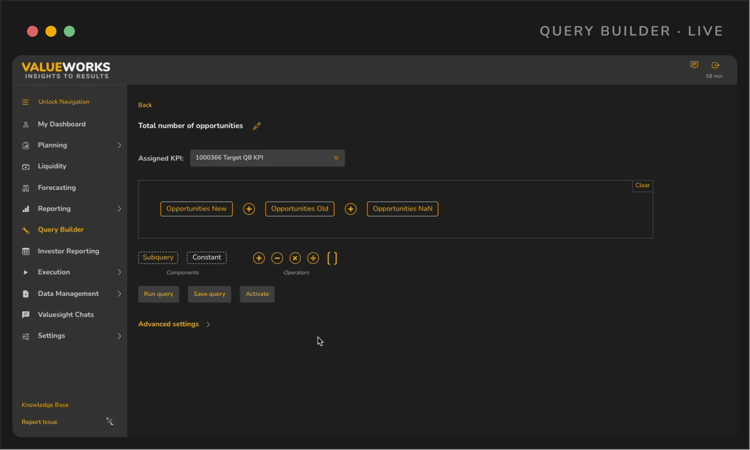Click the Yellow macOS minimize dot
750x450 pixels.
point(51,31)
